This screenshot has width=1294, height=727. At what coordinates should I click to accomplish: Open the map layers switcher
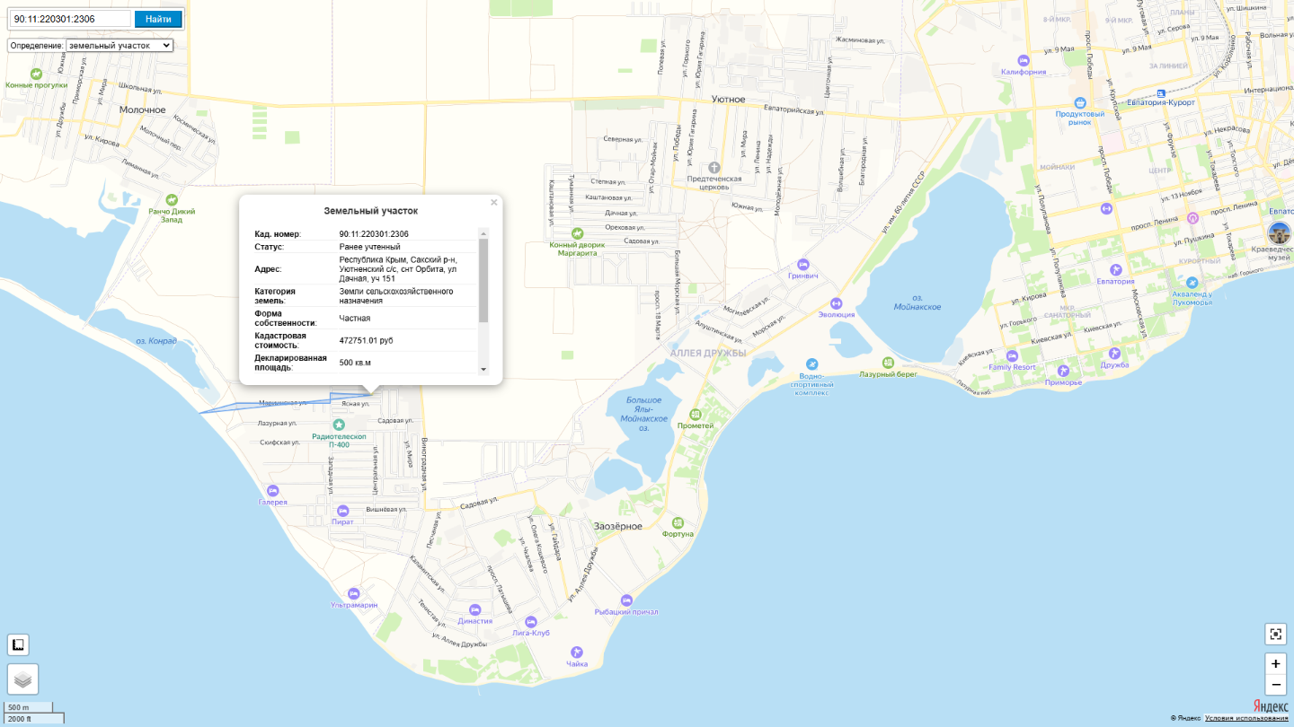[x=22, y=679]
